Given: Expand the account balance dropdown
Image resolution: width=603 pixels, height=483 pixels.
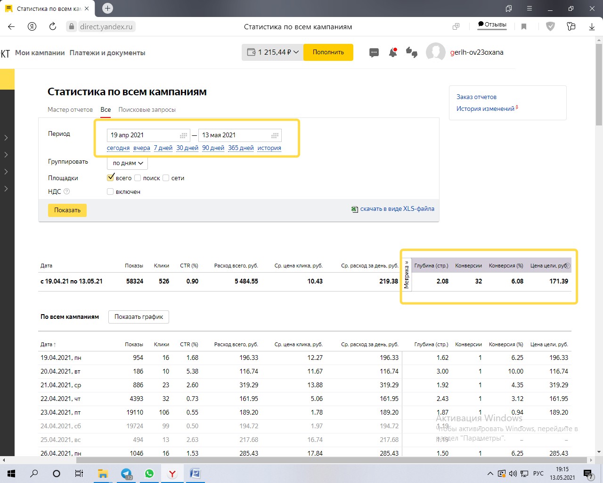Looking at the screenshot, I should [x=296, y=52].
